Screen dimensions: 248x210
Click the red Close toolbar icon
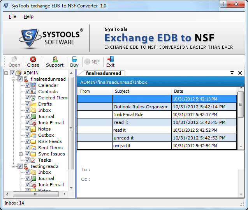(33, 59)
